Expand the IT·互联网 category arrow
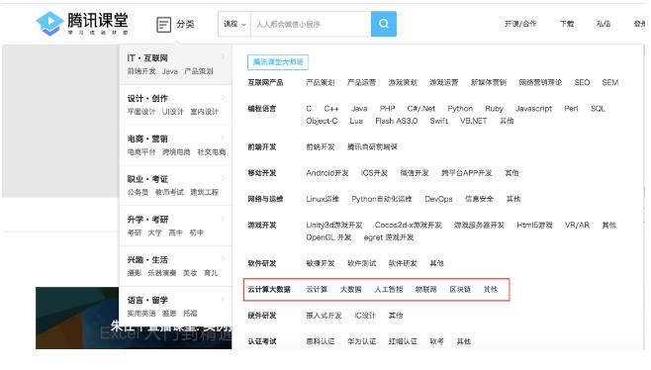This screenshot has width=651, height=370. pos(223,57)
